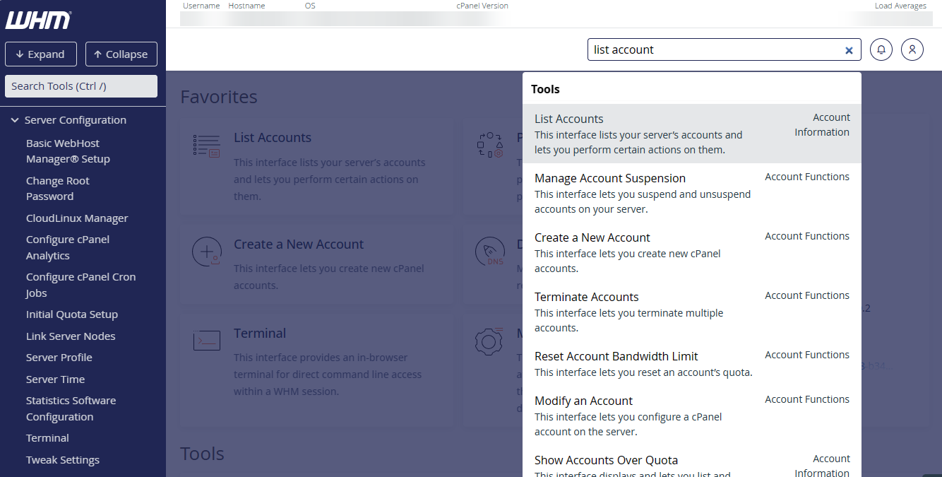The height and width of the screenshot is (477, 942).
Task: Select Modify an Account search result
Action: (692, 416)
